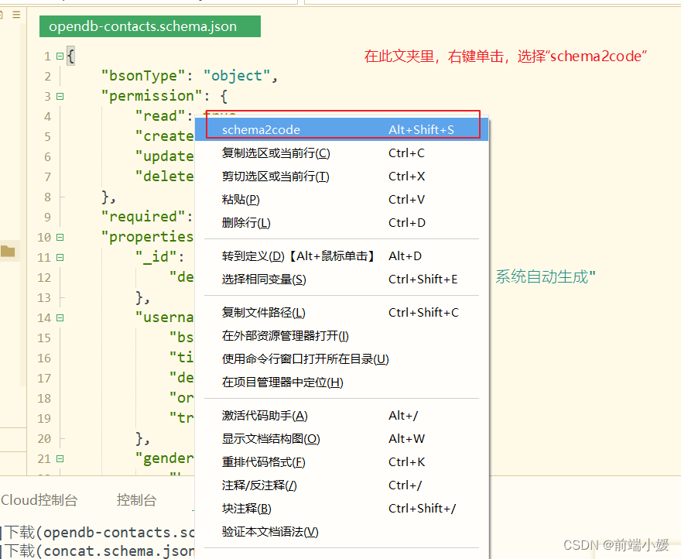The width and height of the screenshot is (681, 559).
Task: Click the 下载(concat.schema.json console log line
Action: [x=97, y=550]
